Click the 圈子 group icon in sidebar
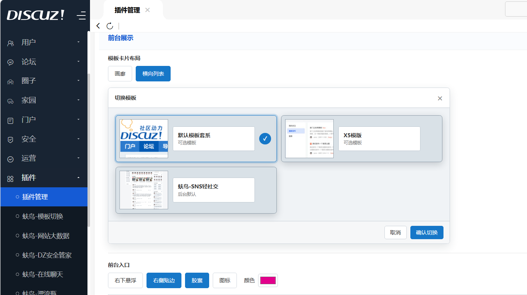The width and height of the screenshot is (527, 295). pos(10,82)
